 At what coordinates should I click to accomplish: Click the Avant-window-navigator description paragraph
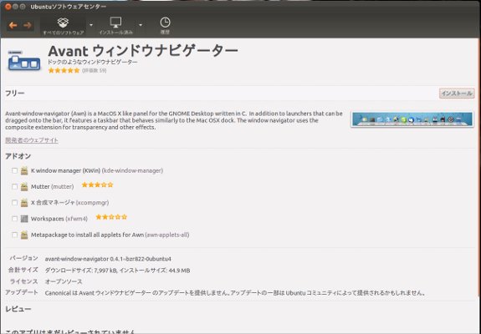point(174,120)
